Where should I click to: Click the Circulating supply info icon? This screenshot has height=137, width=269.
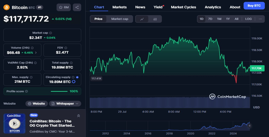pos(73,77)
